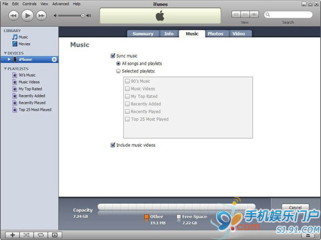Screen dimensions: 321x240
Task: Open Movies in the Library sidebar
Action: (x=21, y=44)
